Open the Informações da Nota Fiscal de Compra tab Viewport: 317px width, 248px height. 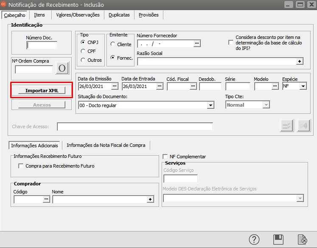tap(106, 145)
